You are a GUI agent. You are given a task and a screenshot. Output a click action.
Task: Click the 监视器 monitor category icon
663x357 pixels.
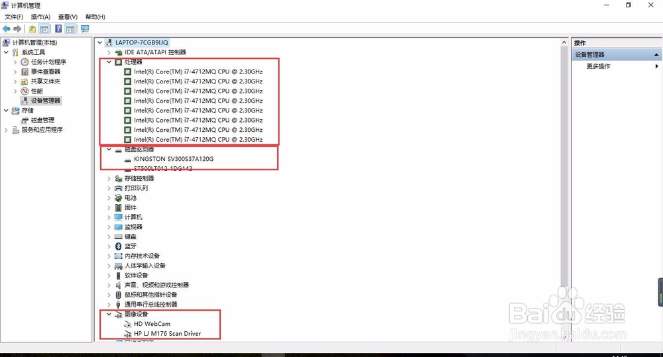(x=119, y=227)
